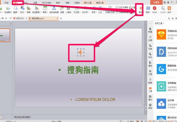Select the 搜狗指南 title text

click(83, 70)
